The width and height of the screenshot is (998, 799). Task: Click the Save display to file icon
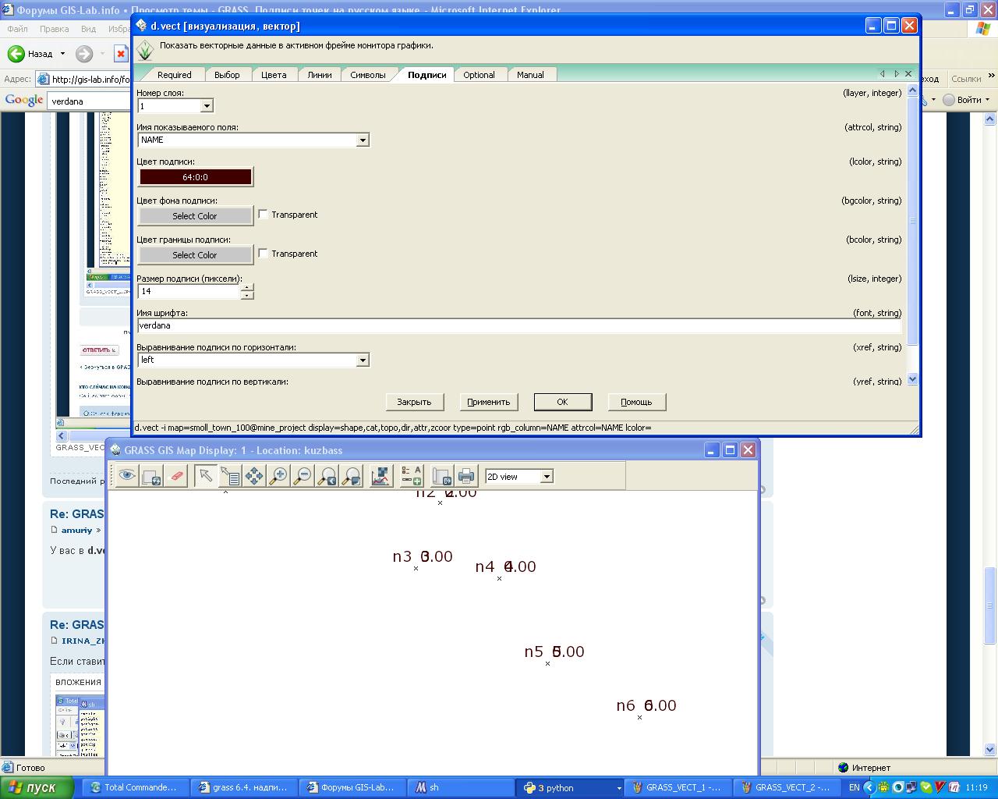point(442,476)
